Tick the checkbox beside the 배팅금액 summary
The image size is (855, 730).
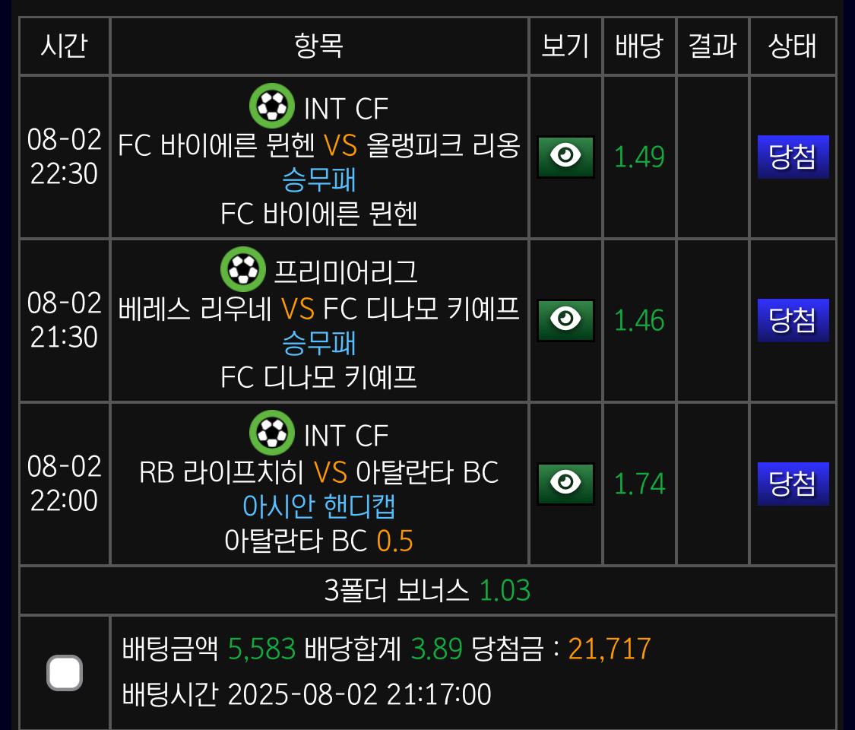65,673
